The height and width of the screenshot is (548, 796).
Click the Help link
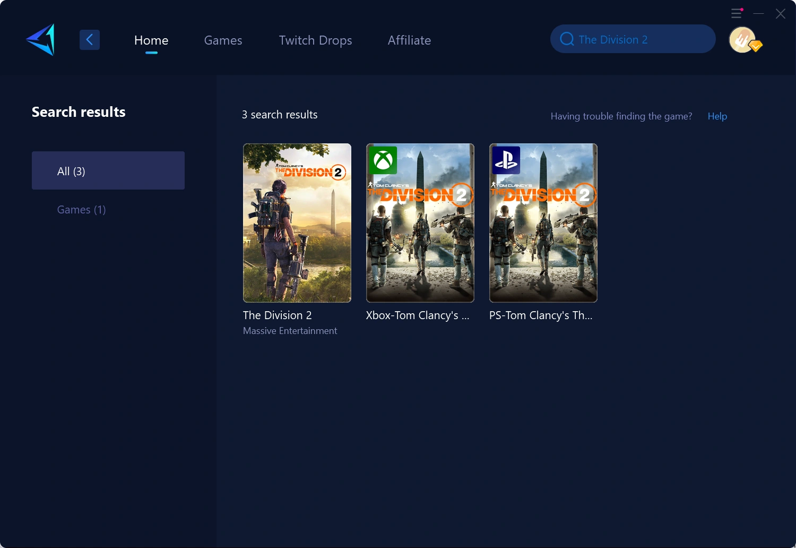tap(717, 116)
